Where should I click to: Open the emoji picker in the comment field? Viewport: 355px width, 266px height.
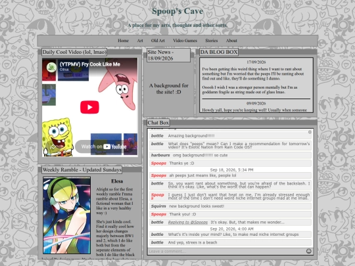tap(308, 251)
